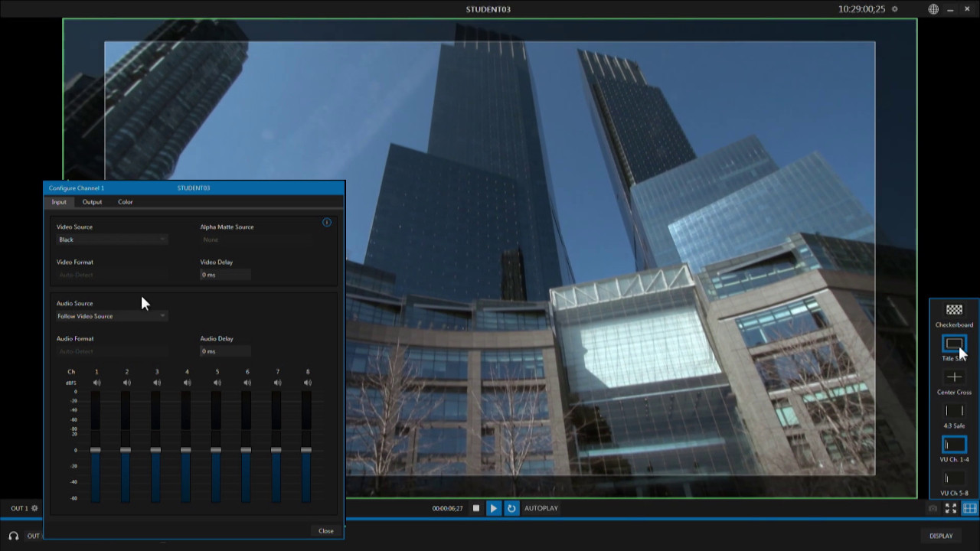Toggle the Title Safe overlay
Viewport: 980px width, 551px height.
(954, 344)
